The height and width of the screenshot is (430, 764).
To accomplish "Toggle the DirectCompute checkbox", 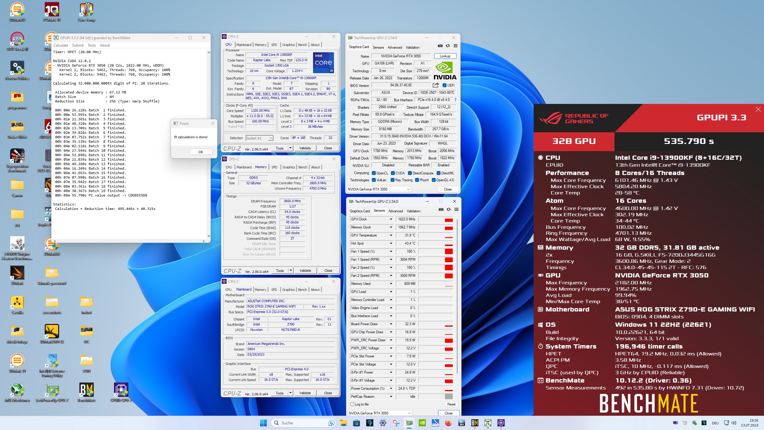I will pyautogui.click(x=410, y=173).
